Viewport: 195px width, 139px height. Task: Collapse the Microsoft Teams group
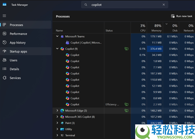57,36
